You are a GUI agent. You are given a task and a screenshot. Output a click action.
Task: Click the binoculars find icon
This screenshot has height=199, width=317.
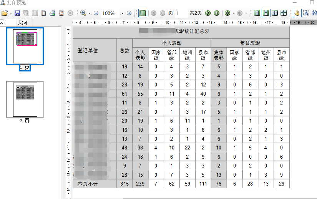point(314,13)
